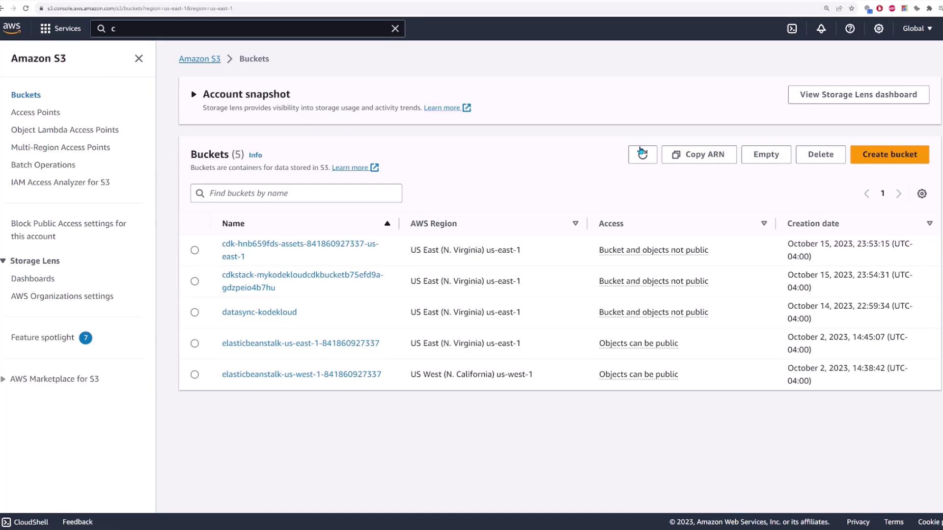Open the help question mark icon

tap(850, 28)
